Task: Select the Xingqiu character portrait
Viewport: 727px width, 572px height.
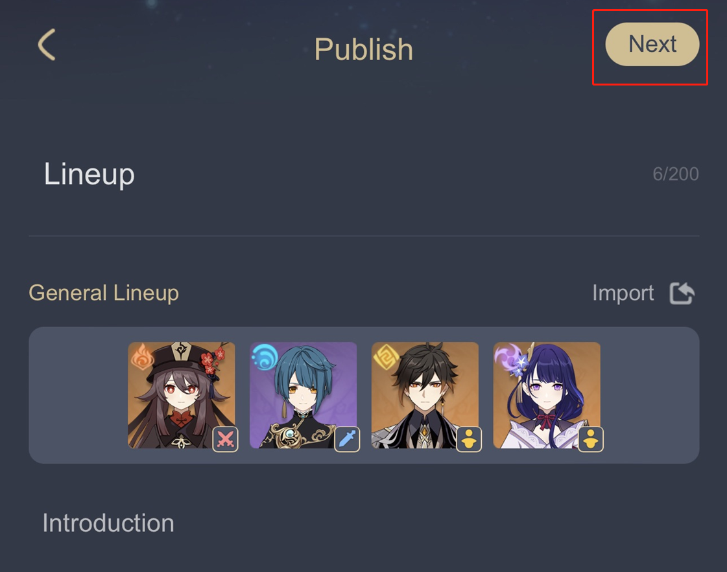Action: [x=304, y=395]
